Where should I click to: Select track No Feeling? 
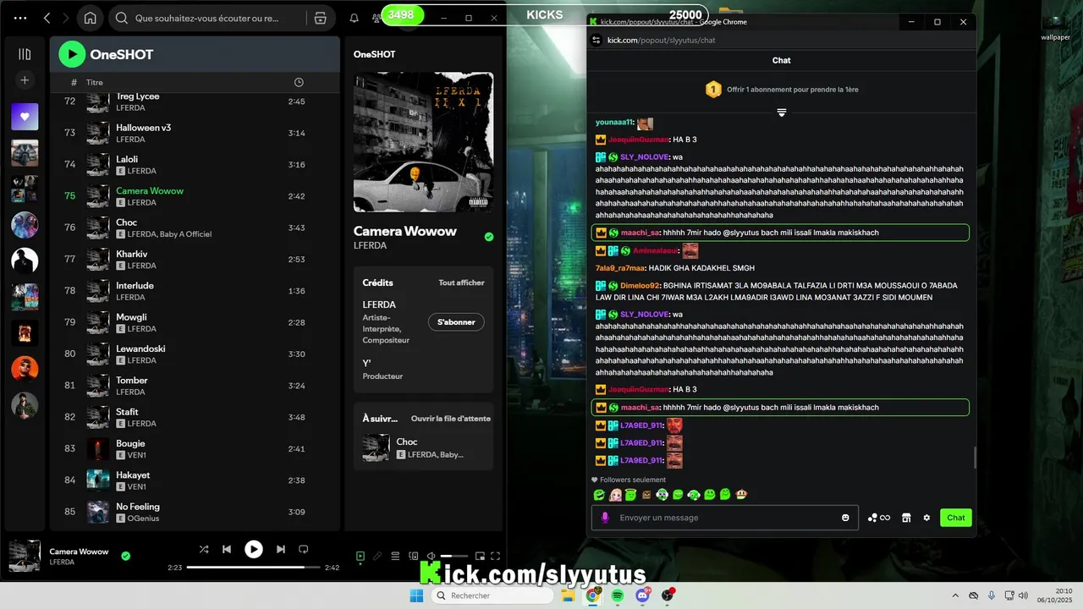point(195,512)
